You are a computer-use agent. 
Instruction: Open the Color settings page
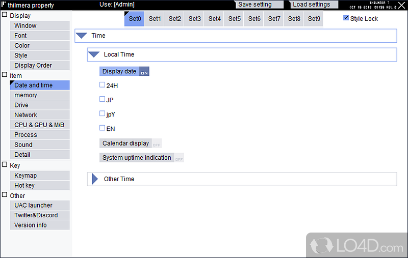click(40, 45)
